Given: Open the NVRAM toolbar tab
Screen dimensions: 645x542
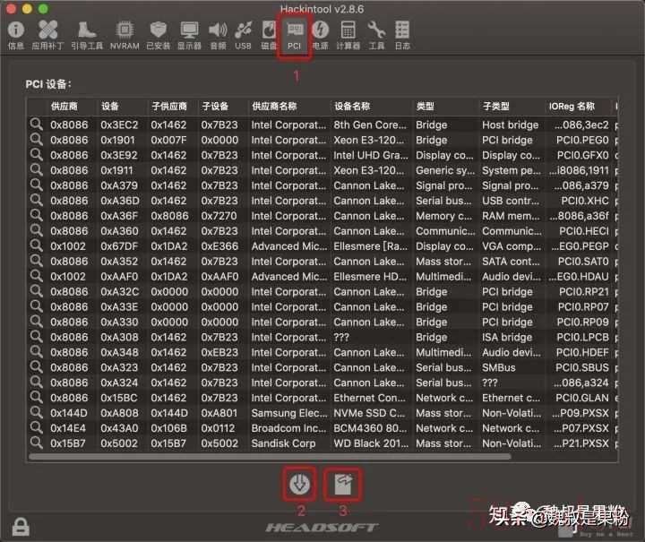Looking at the screenshot, I should click(125, 35).
